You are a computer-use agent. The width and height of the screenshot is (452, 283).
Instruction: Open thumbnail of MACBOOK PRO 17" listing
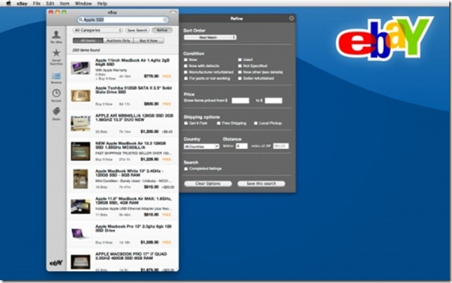(81, 262)
